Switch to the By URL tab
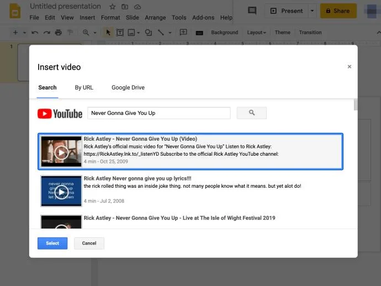 (x=84, y=87)
